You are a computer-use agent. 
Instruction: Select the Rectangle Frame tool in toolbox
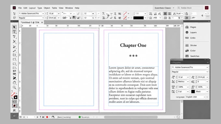[x=14, y=55]
